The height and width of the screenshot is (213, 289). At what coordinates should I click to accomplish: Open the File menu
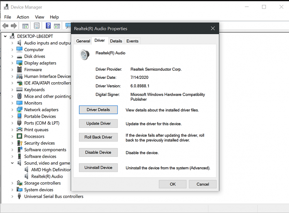tap(8, 17)
